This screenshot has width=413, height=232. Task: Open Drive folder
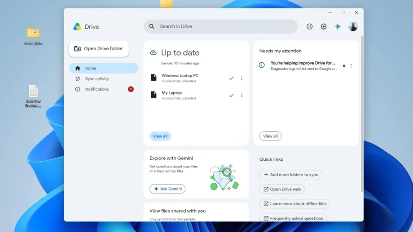(x=99, y=49)
